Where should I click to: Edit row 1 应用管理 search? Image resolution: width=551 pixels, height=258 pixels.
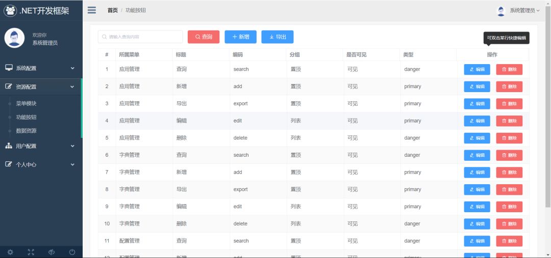[477, 69]
